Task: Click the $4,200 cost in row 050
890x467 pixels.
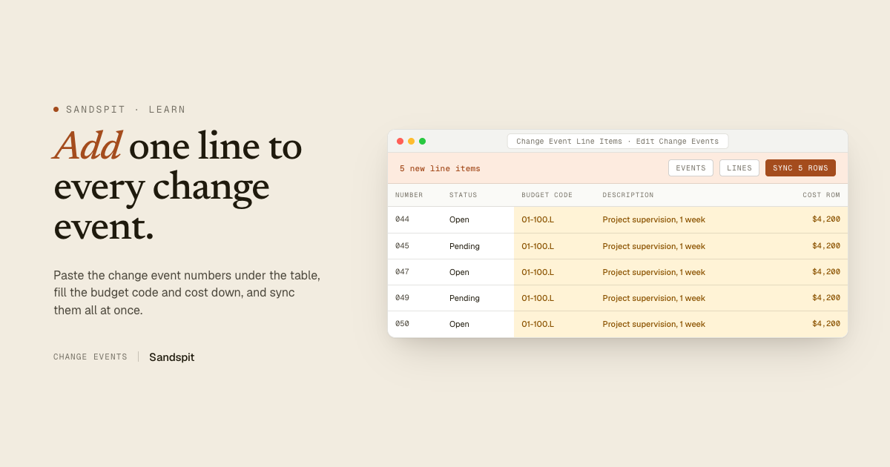Action: [826, 324]
